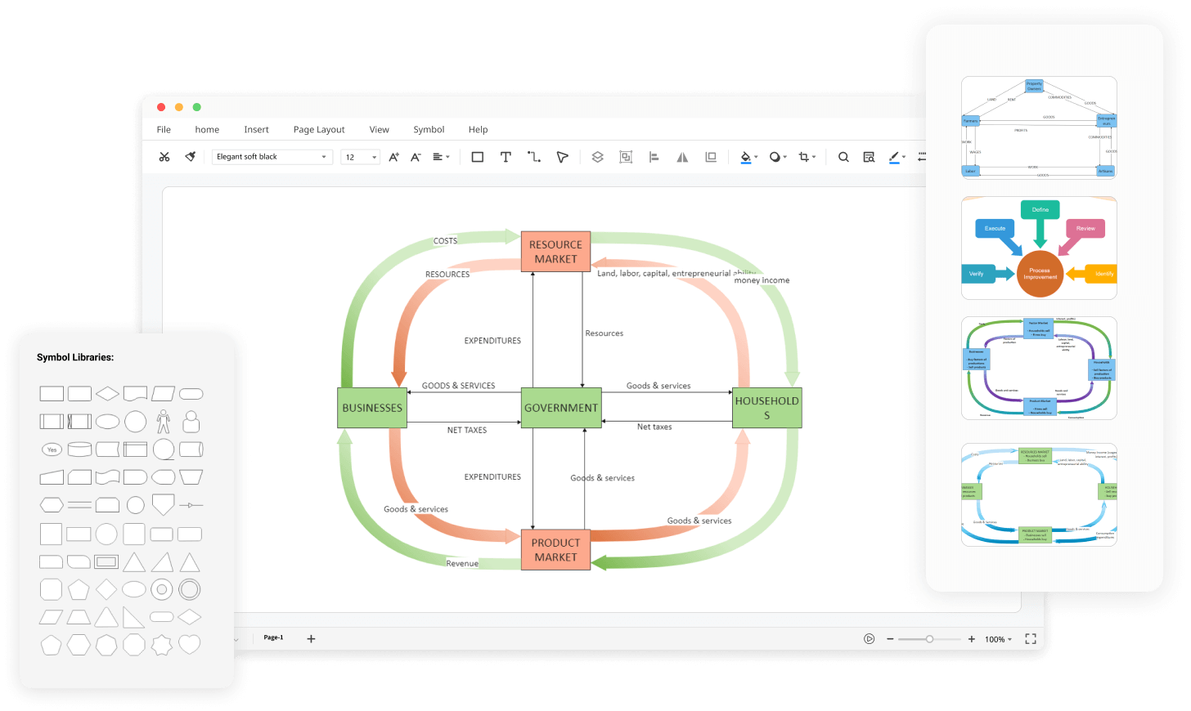Switch to the Page-1 tab
The image size is (1191, 711).
(273, 637)
